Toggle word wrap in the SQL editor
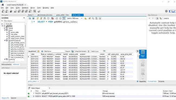 click(x=100, y=18)
